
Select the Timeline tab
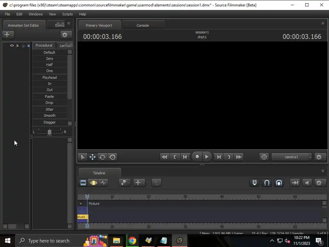point(99,173)
